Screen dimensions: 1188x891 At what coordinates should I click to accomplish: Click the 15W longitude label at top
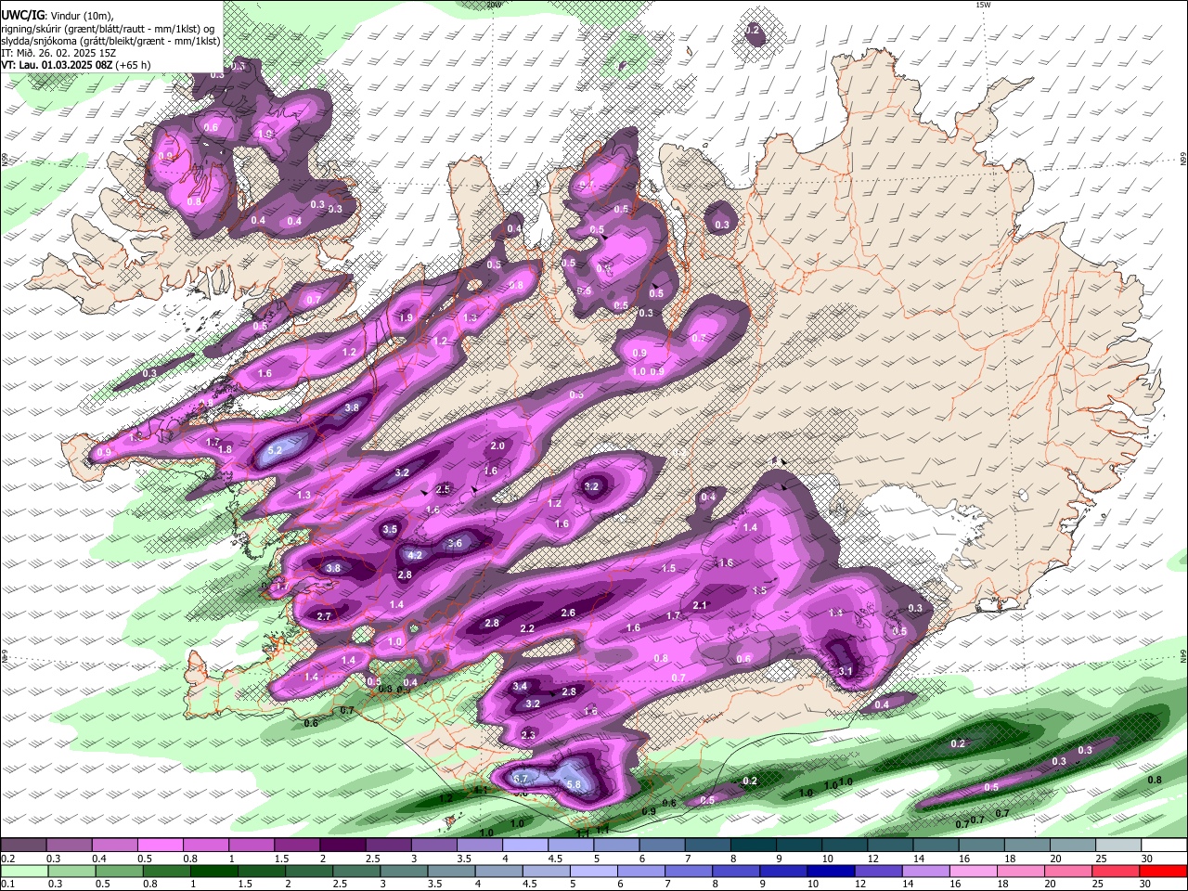[983, 5]
